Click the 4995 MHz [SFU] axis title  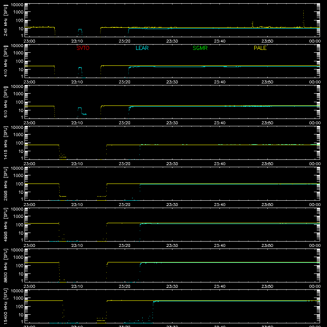pos(6,224)
